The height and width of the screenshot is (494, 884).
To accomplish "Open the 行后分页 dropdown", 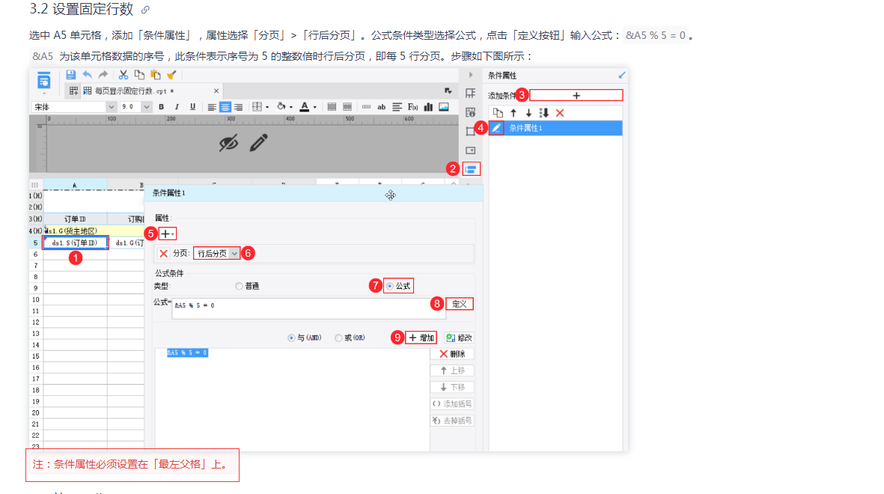I will tap(217, 253).
